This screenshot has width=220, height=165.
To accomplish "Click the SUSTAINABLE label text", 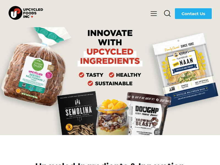I will [x=114, y=84].
